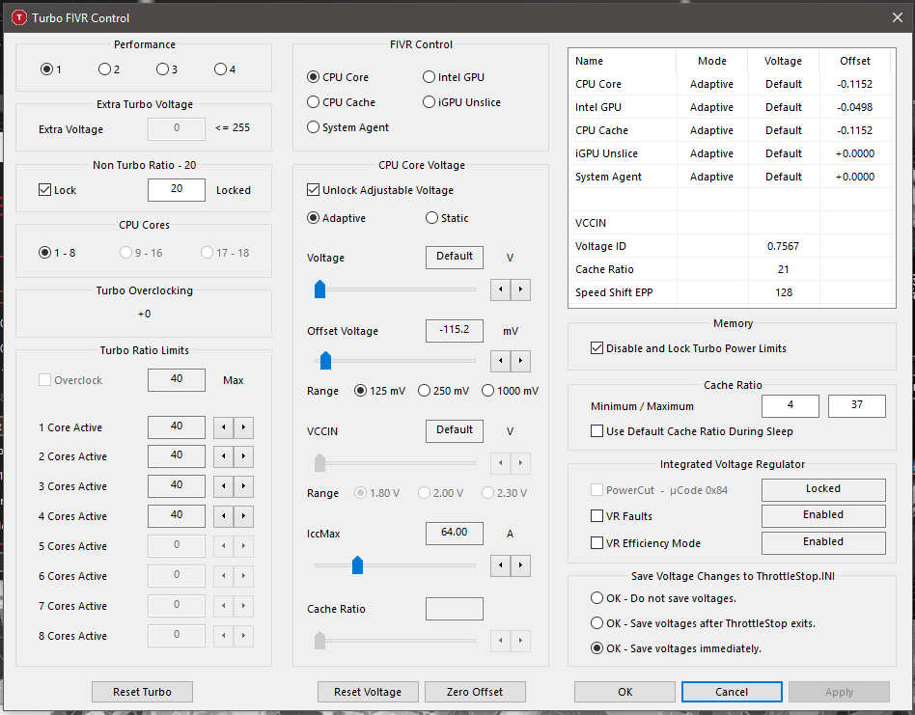
Task: Nudge Voltage slider left arrow
Action: coord(501,289)
